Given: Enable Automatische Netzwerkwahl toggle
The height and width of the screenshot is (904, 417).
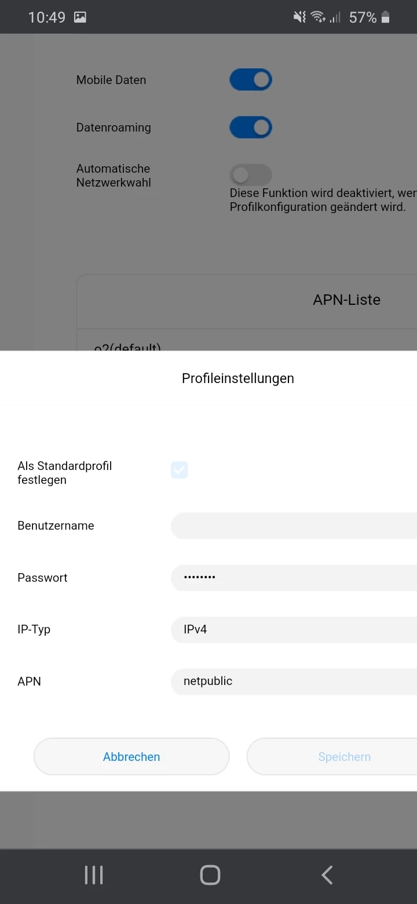Looking at the screenshot, I should click(251, 174).
